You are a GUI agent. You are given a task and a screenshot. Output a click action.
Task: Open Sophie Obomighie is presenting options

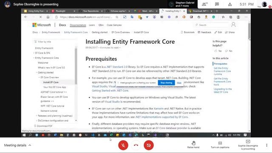click(248, 145)
